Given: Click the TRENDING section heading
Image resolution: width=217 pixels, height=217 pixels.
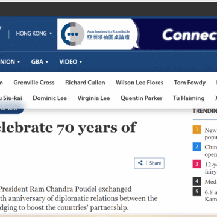Looking at the screenshot, I should pos(205,111).
